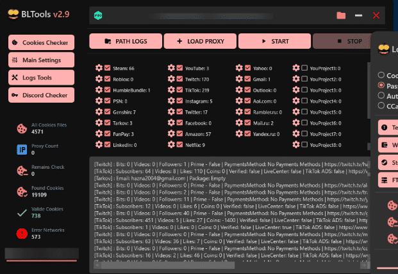Uncheck the Outlook checkbox

click(x=247, y=90)
